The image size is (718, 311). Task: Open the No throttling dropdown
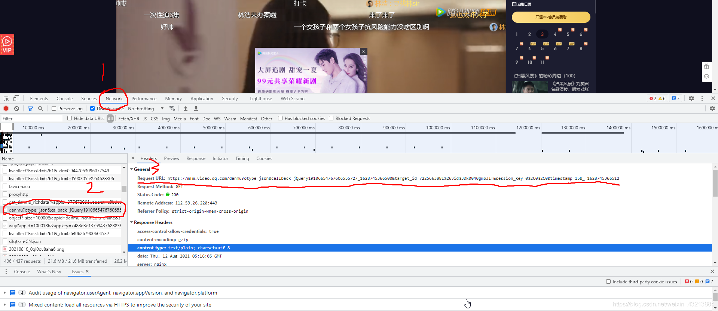pyautogui.click(x=146, y=108)
